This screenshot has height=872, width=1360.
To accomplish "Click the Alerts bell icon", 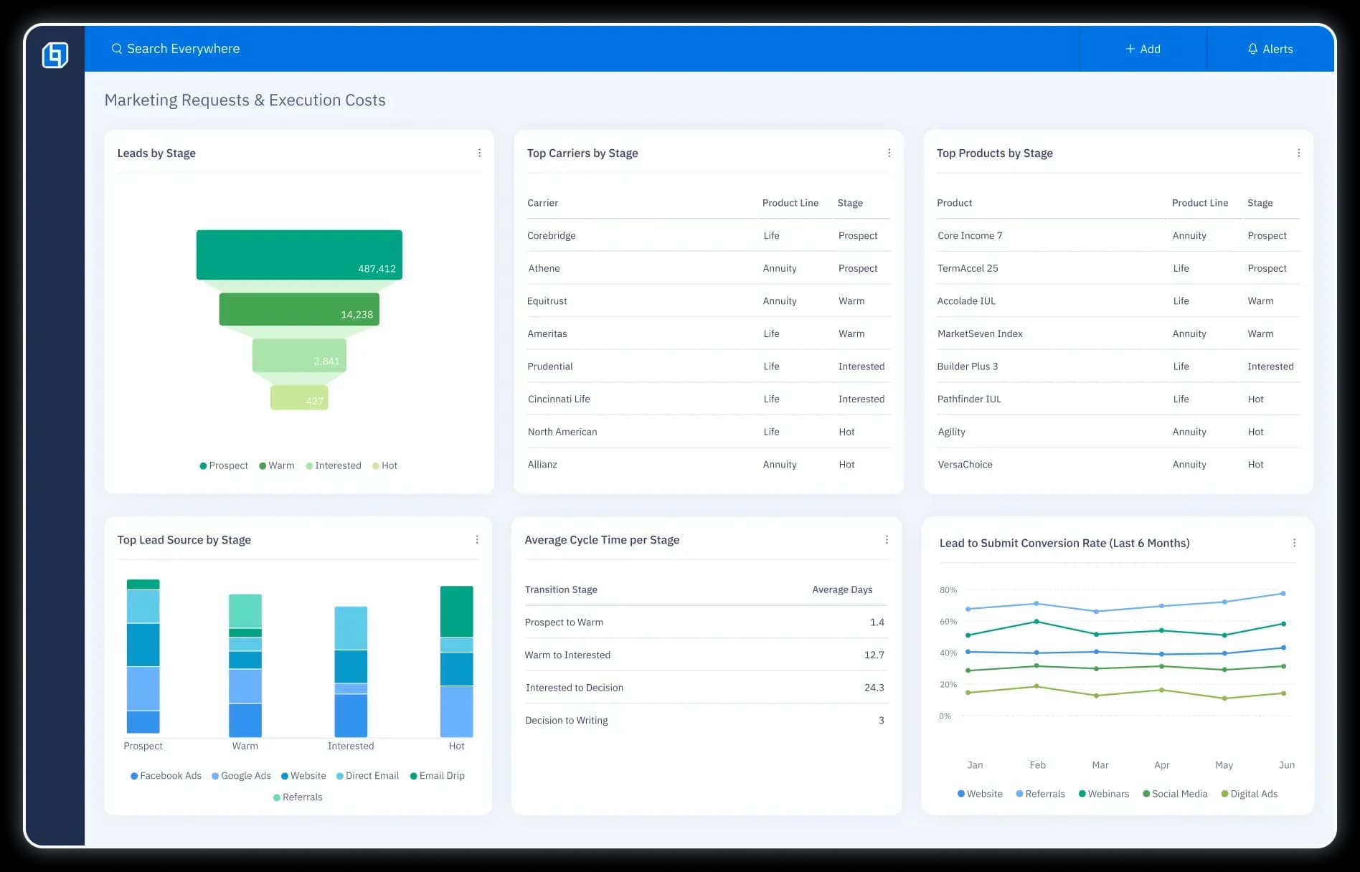I will [x=1252, y=49].
